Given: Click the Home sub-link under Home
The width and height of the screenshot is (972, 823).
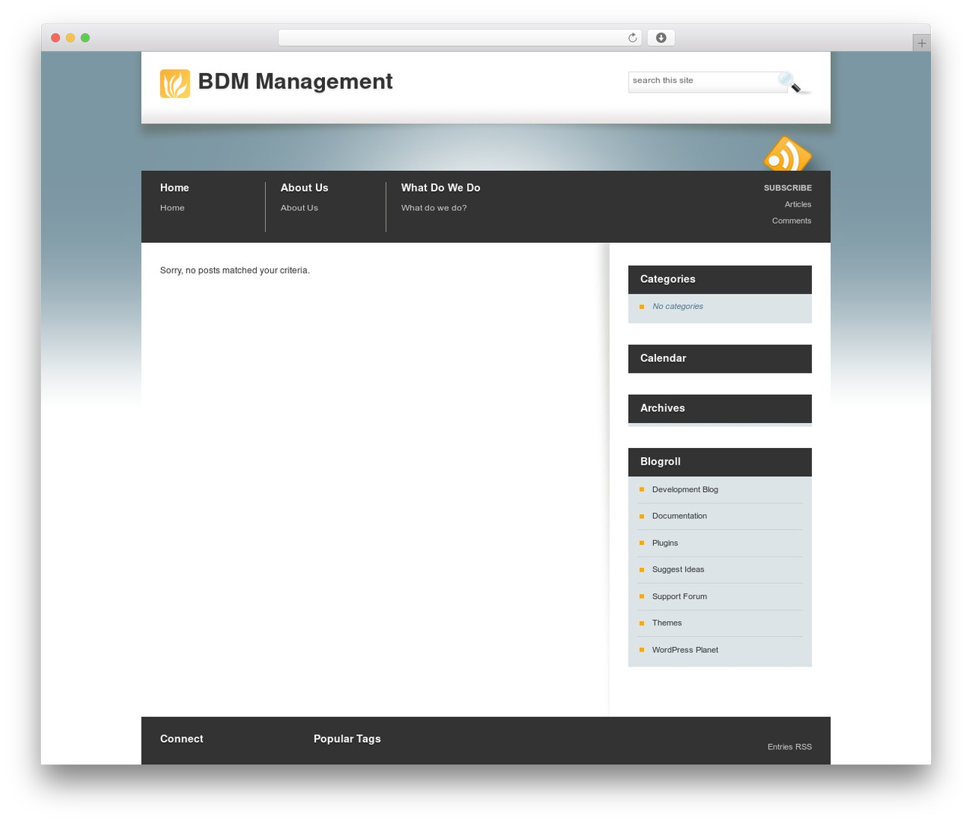Looking at the screenshot, I should [172, 208].
